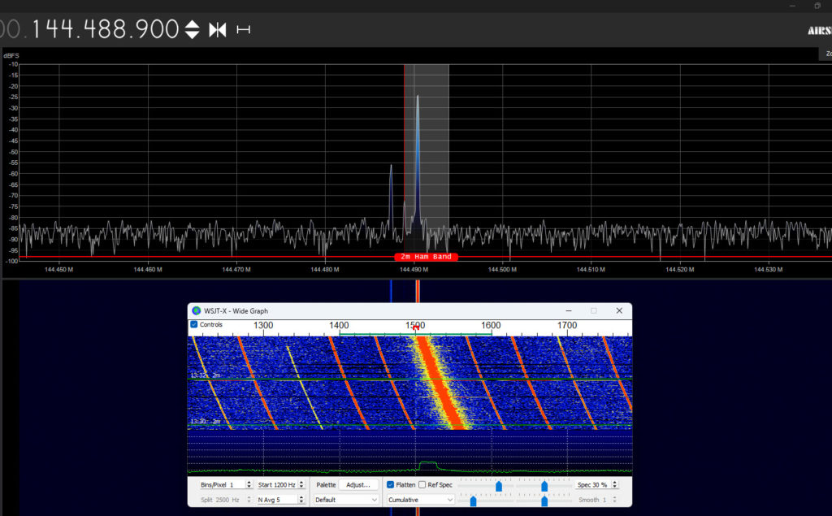Click the span width icon beside the frequency
This screenshot has width=832, height=516.
pyautogui.click(x=243, y=30)
